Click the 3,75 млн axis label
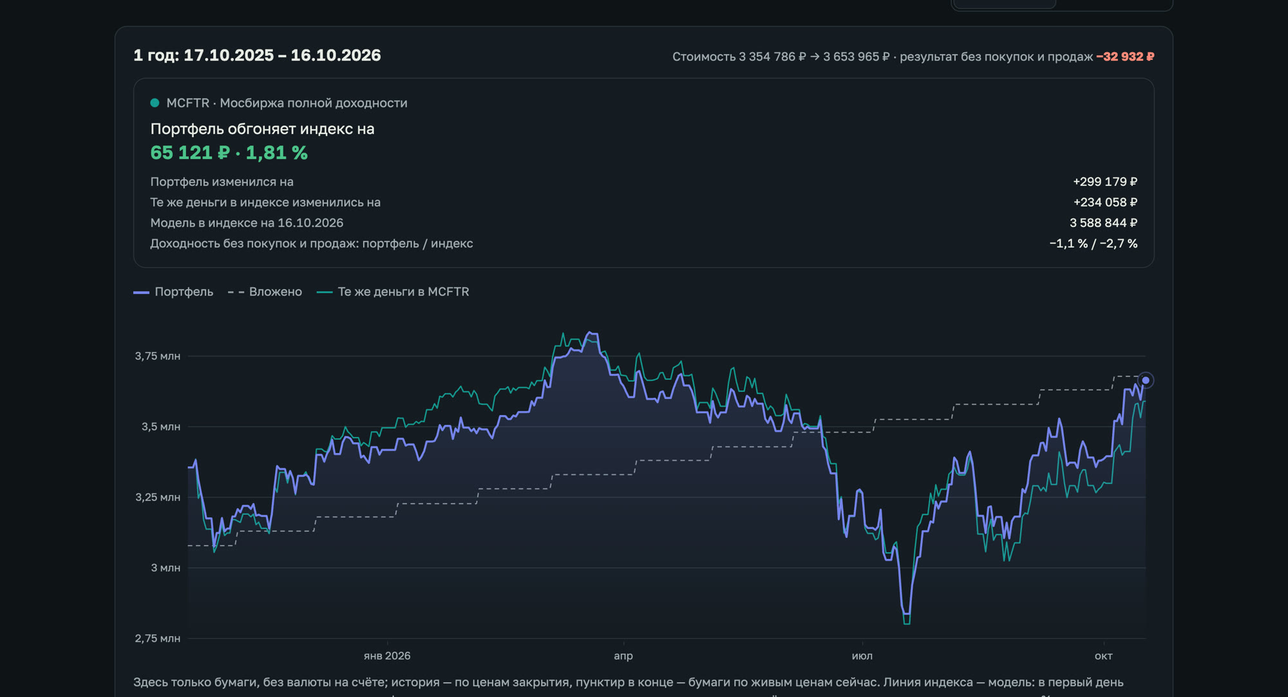Screen dimensions: 1288x697 pyautogui.click(x=157, y=356)
